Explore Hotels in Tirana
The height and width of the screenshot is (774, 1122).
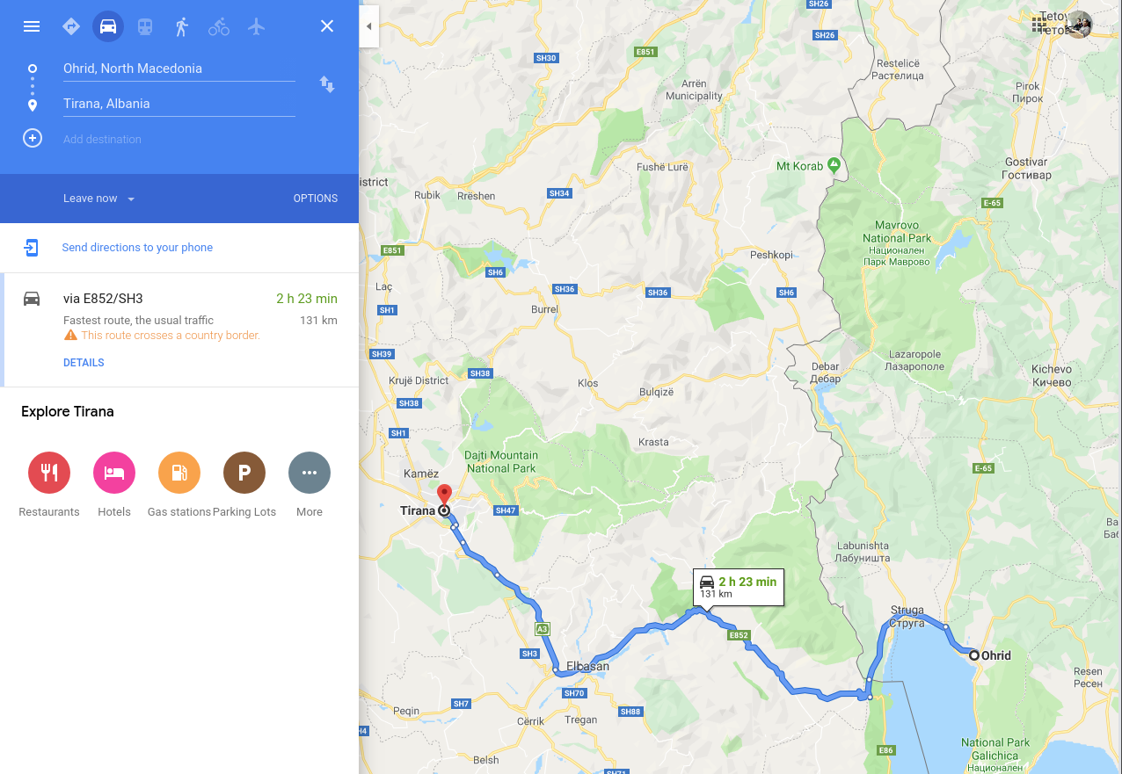pos(114,484)
